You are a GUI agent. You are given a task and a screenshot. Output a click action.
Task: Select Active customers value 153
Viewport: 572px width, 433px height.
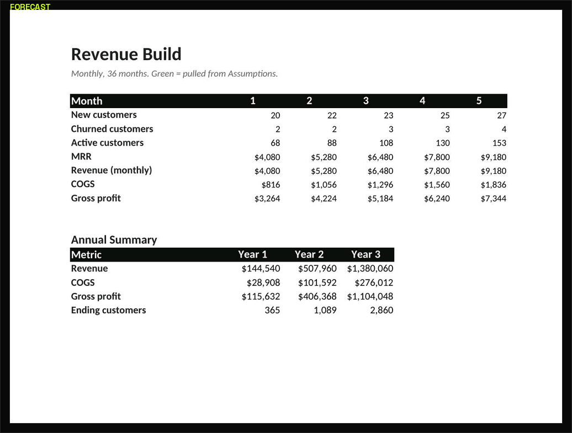click(x=500, y=143)
